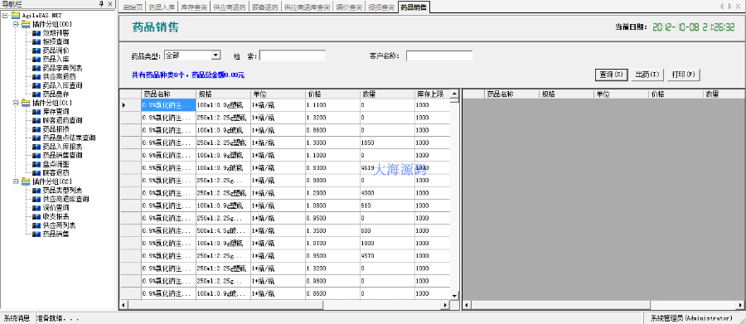Switch to the 顾客退药 tab
Screen dimensions: 746x324
point(265,7)
